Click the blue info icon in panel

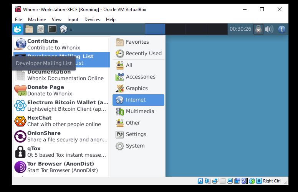(281, 29)
